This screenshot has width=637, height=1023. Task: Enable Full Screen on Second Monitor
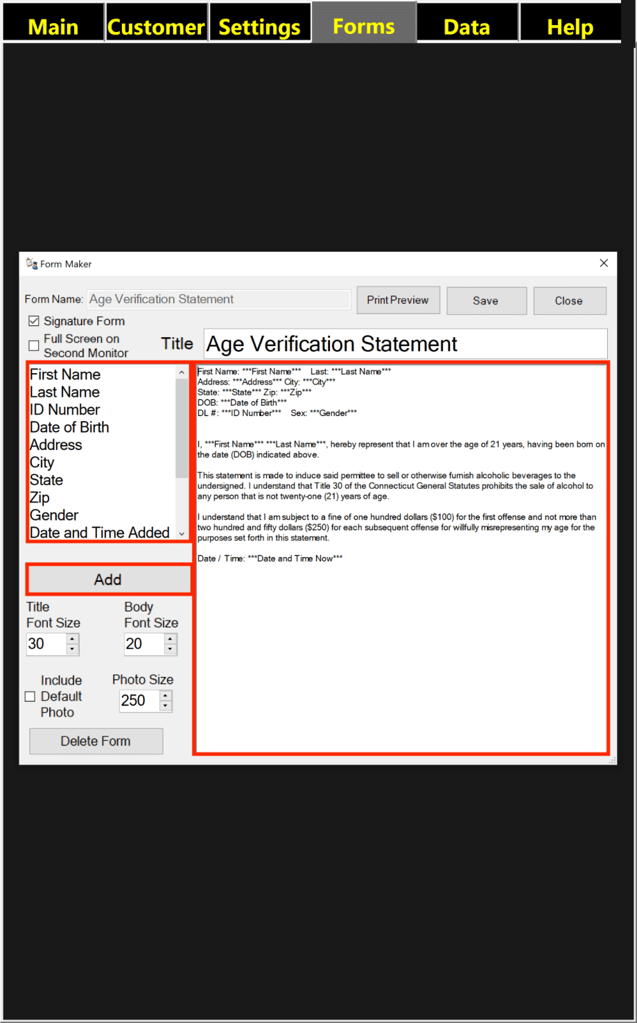coord(33,345)
